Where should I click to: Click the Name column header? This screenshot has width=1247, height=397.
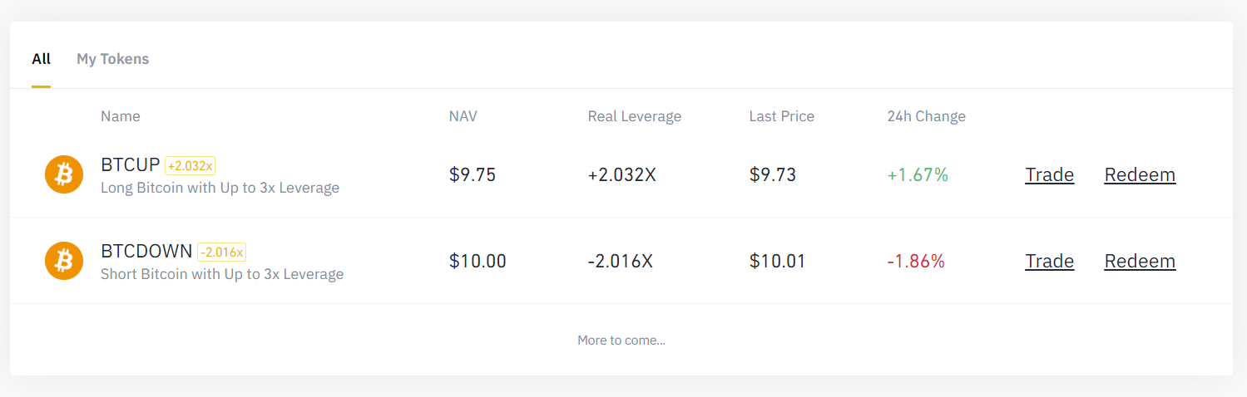pyautogui.click(x=121, y=116)
